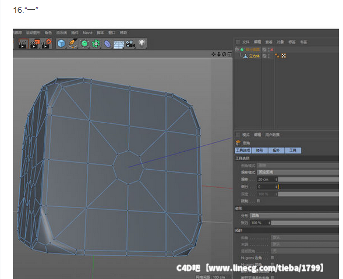This screenshot has width=343, height=279.
Task: Switch to the 工具 tab
Action: pos(293,151)
